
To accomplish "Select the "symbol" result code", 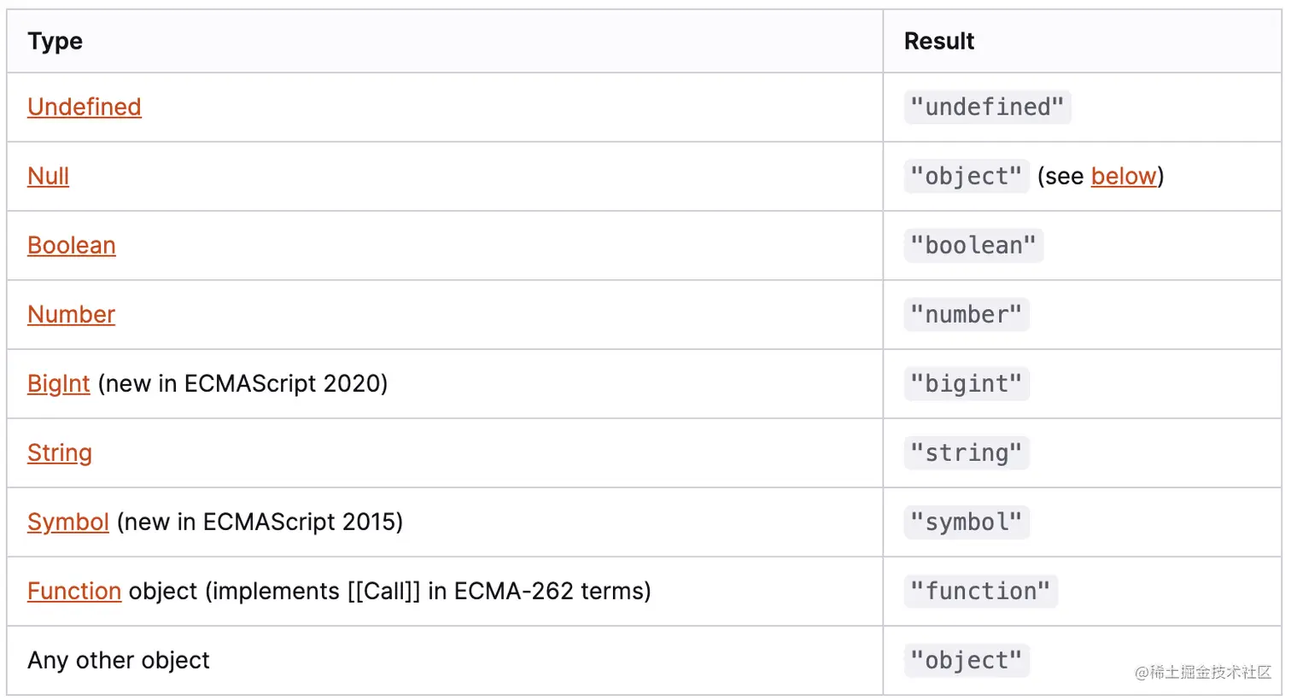I will [966, 522].
